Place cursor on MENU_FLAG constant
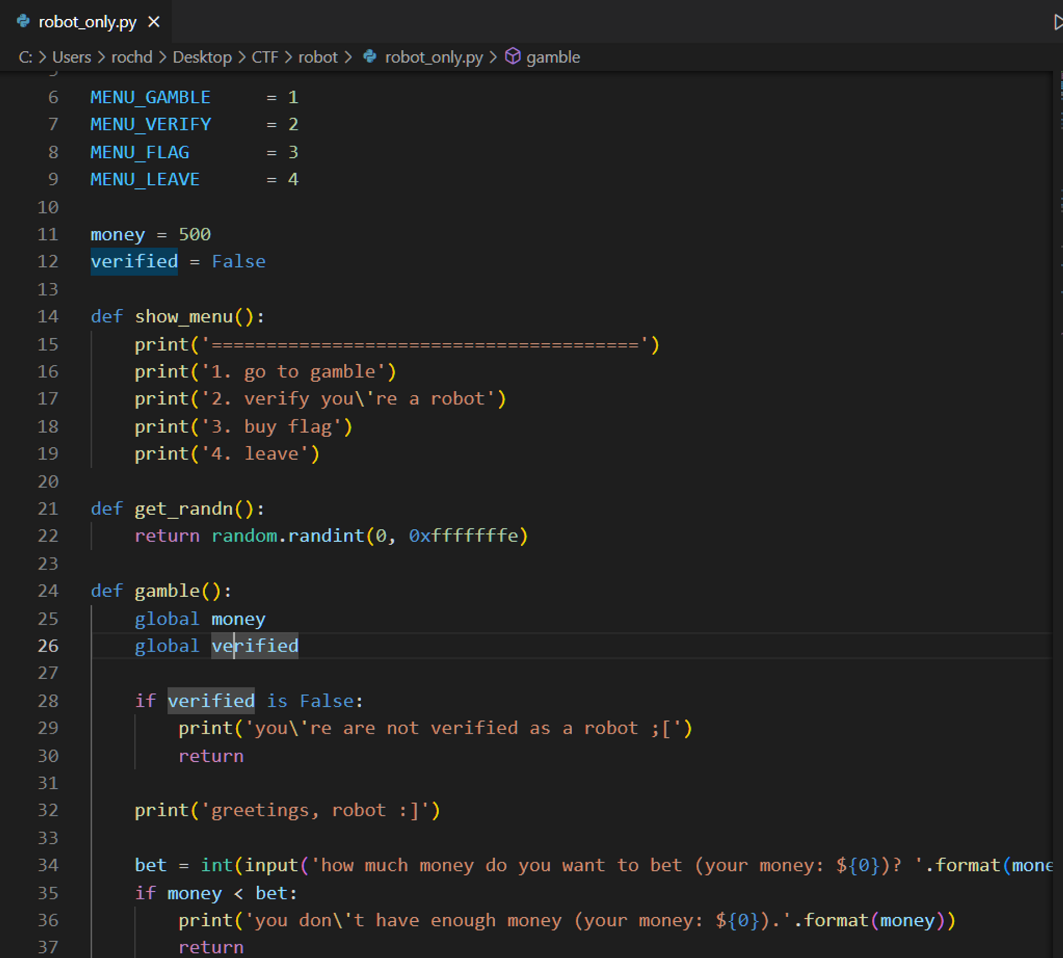 [140, 152]
